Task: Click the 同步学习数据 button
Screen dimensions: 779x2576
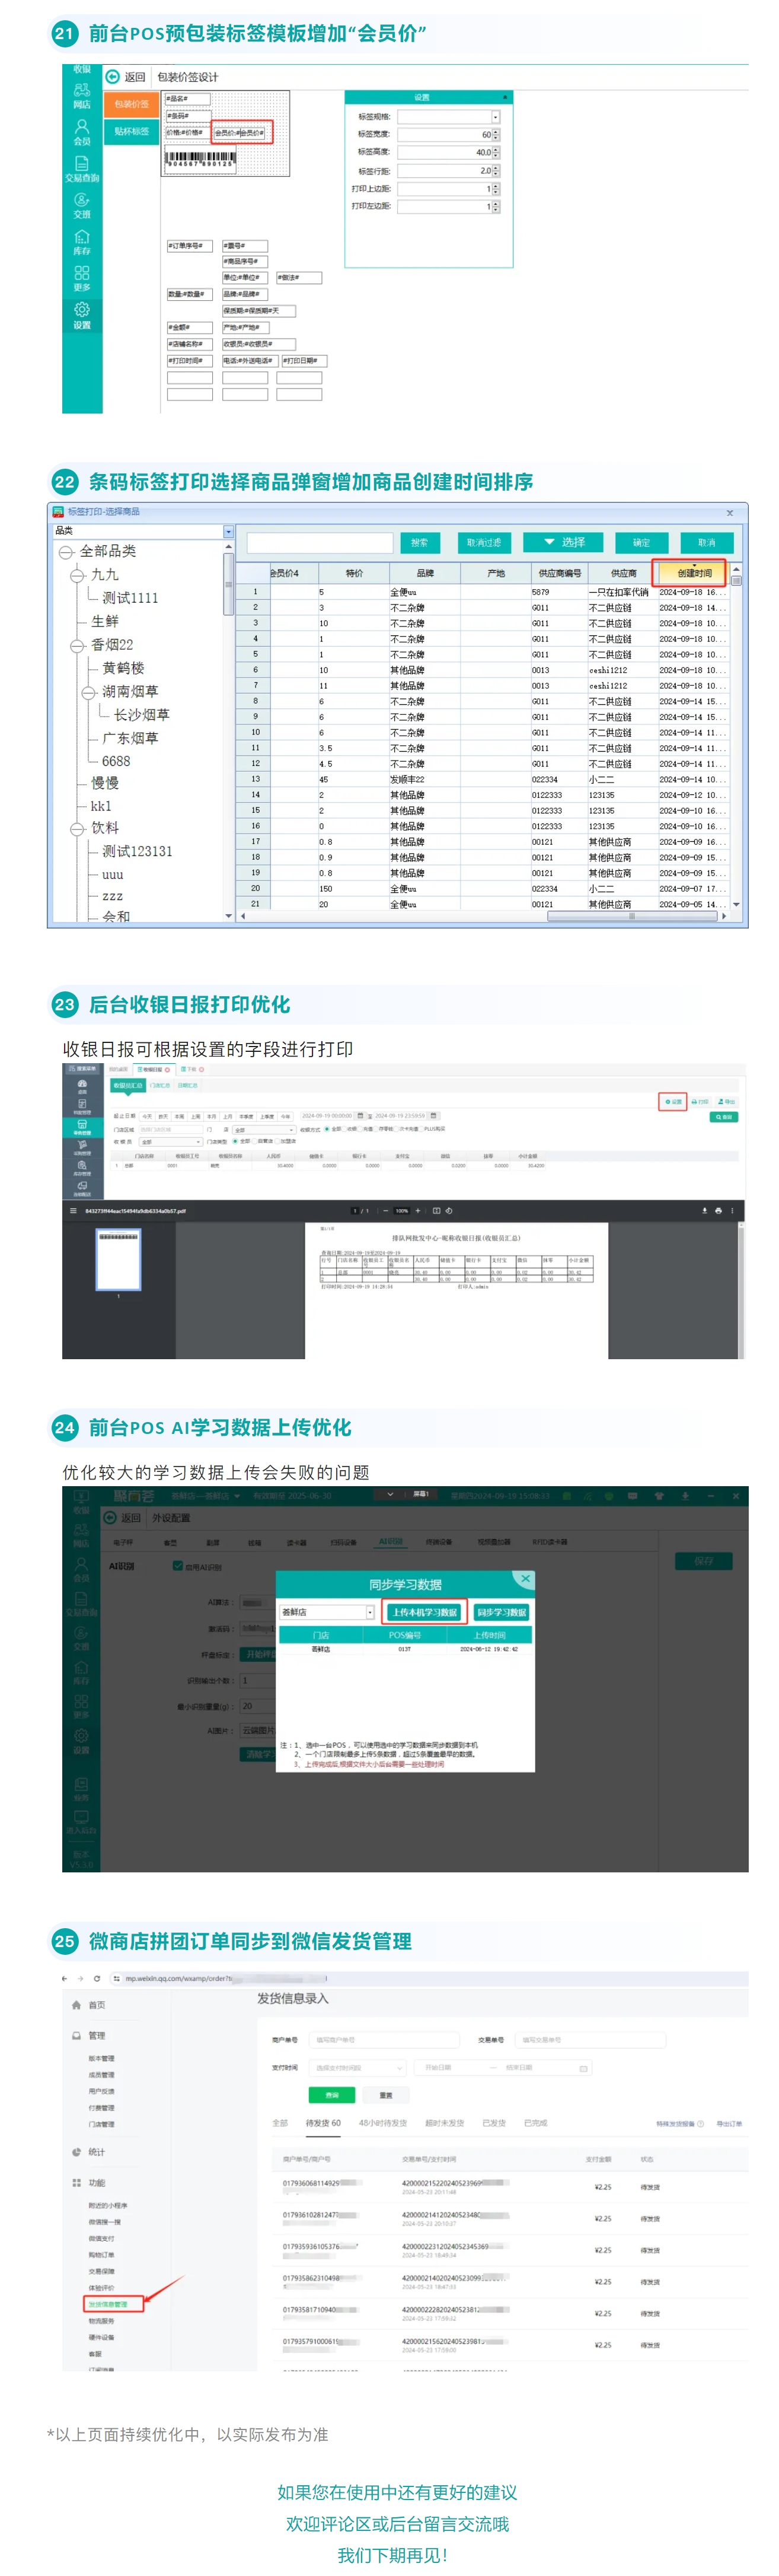Action: tap(502, 1612)
